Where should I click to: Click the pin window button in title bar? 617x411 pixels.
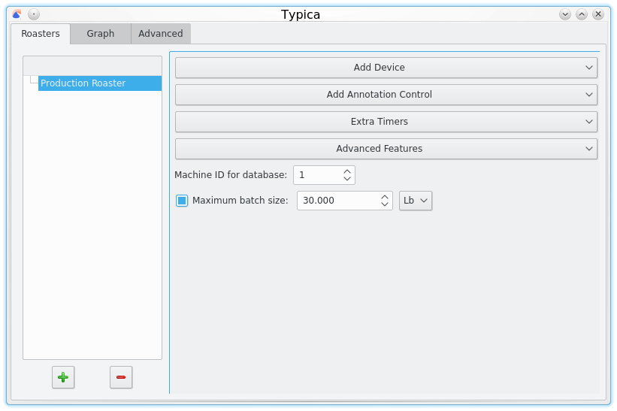click(34, 14)
